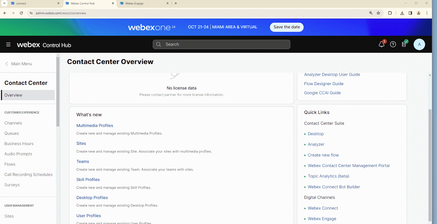Click the main page vertical scrollbar

pos(430,165)
